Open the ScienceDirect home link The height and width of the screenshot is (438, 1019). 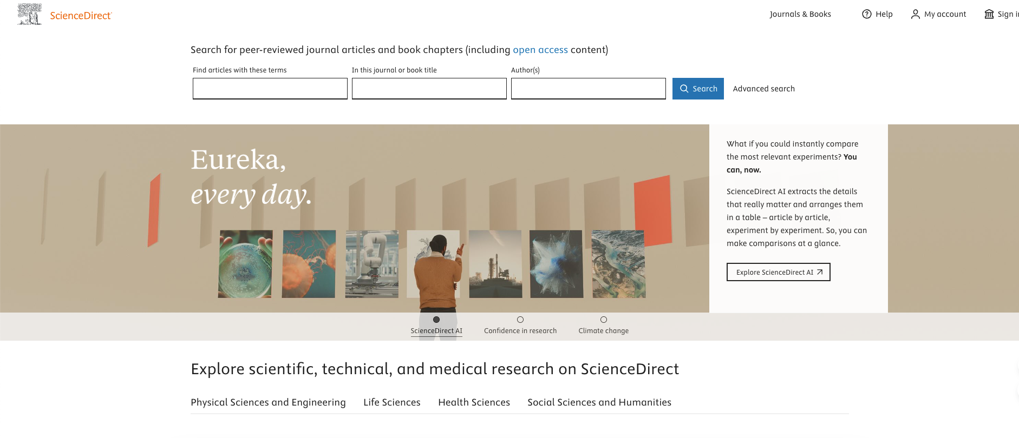point(81,16)
